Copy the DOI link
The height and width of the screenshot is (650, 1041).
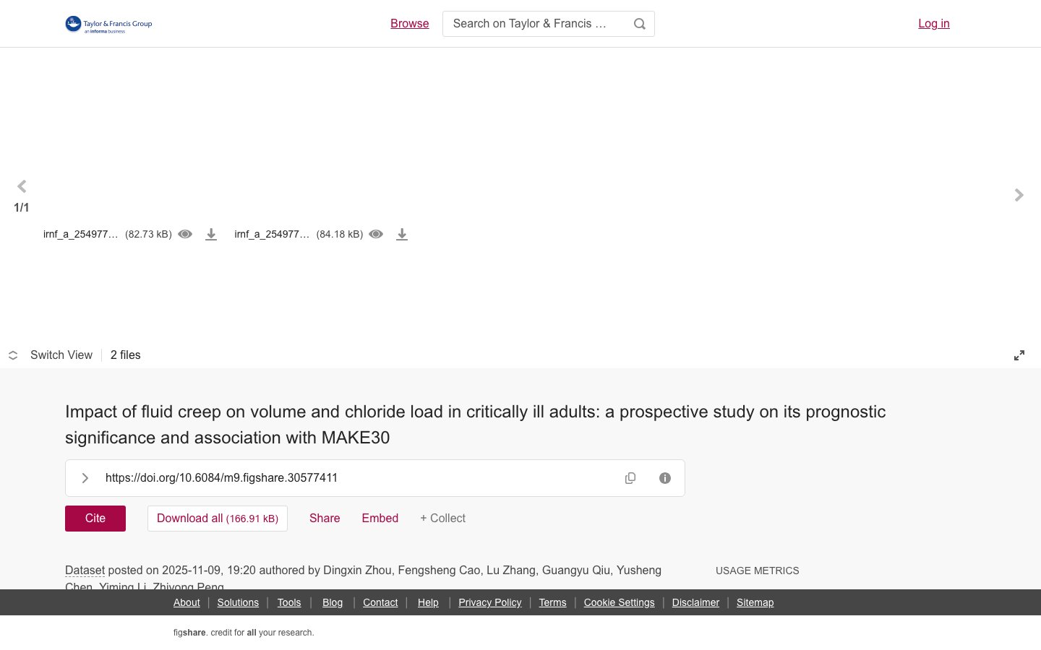click(x=630, y=478)
